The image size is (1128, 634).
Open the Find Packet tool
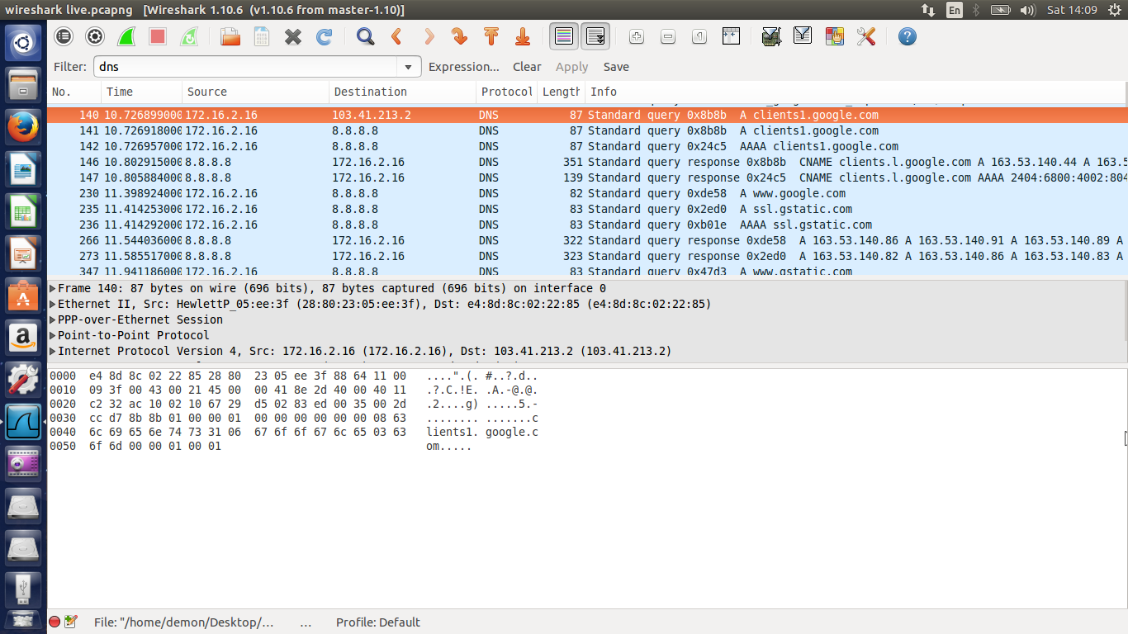coord(363,36)
